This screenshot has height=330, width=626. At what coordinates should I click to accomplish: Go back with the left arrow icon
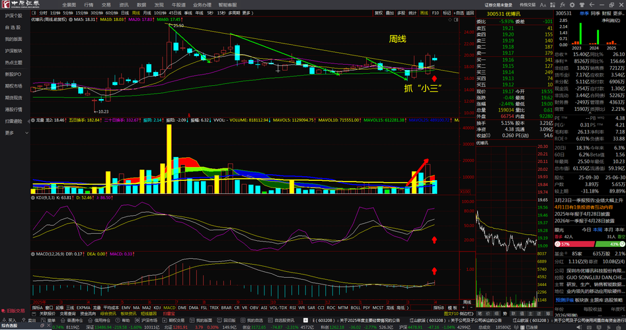point(592,5)
